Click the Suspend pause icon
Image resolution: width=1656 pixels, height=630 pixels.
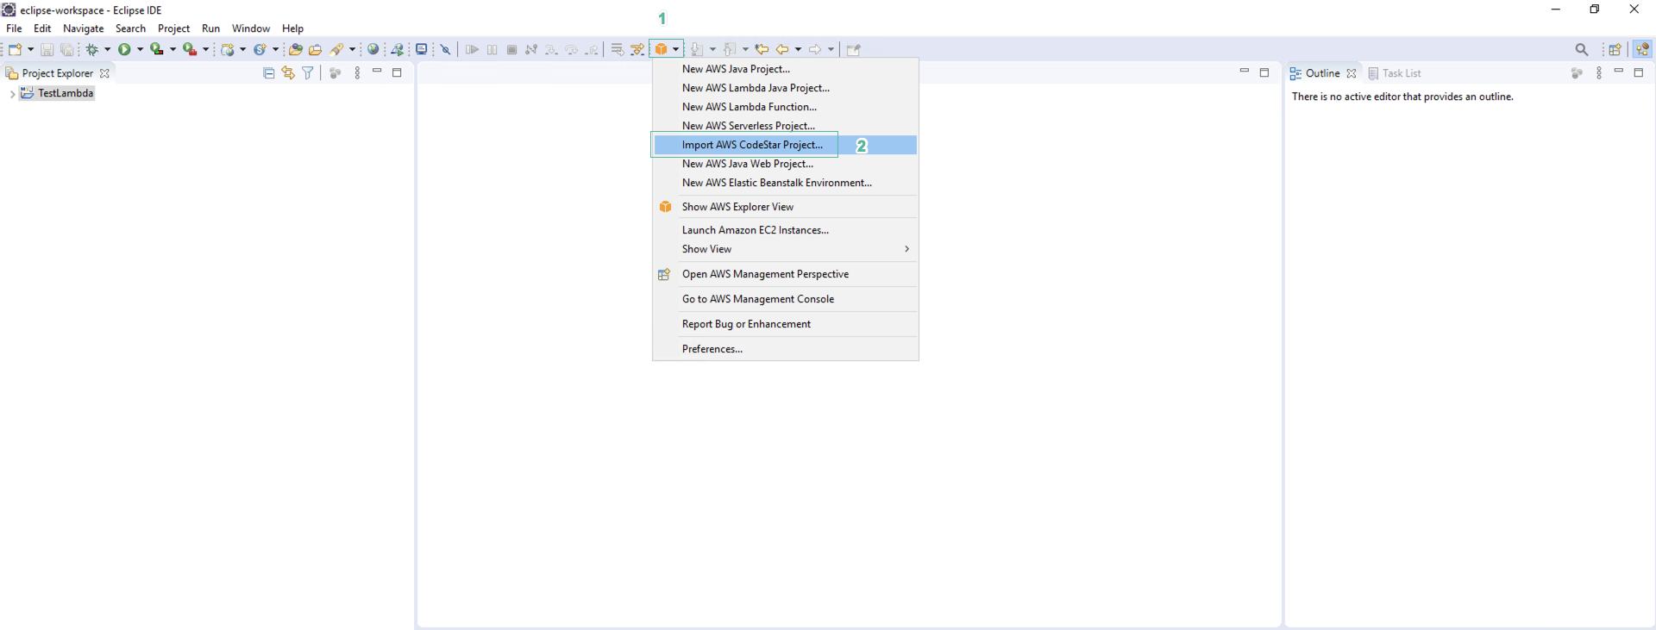[492, 50]
